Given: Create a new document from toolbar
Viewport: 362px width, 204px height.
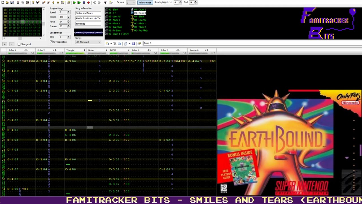Looking at the screenshot, I should 3,3.
